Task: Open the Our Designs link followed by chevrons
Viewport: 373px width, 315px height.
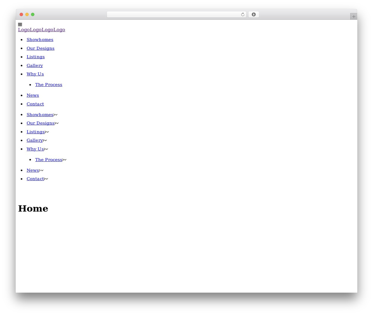Action: (41, 123)
